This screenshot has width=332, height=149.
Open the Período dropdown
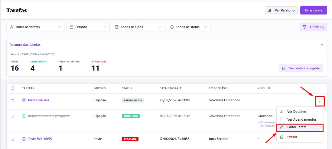point(88,27)
